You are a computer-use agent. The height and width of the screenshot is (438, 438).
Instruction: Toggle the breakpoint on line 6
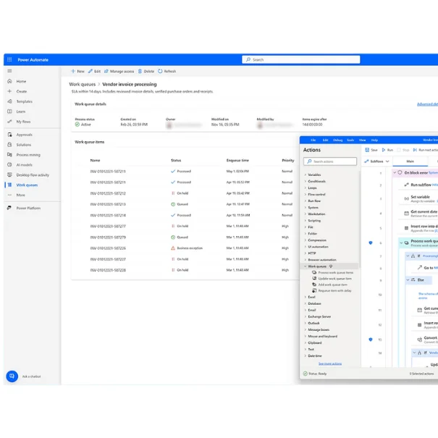[x=371, y=243]
